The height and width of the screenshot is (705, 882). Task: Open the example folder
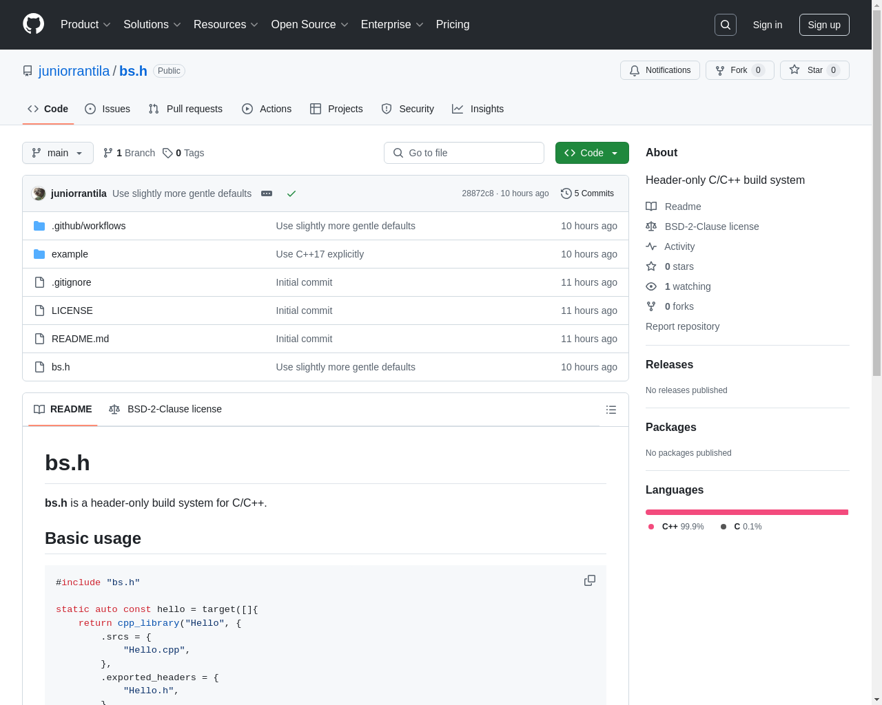tap(70, 254)
